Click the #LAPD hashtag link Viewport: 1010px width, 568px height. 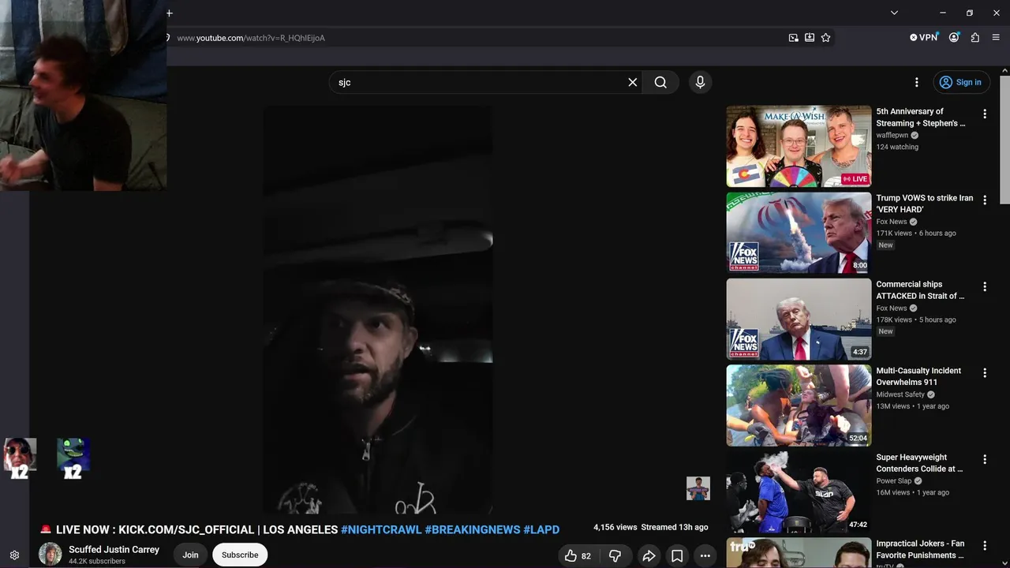541,529
